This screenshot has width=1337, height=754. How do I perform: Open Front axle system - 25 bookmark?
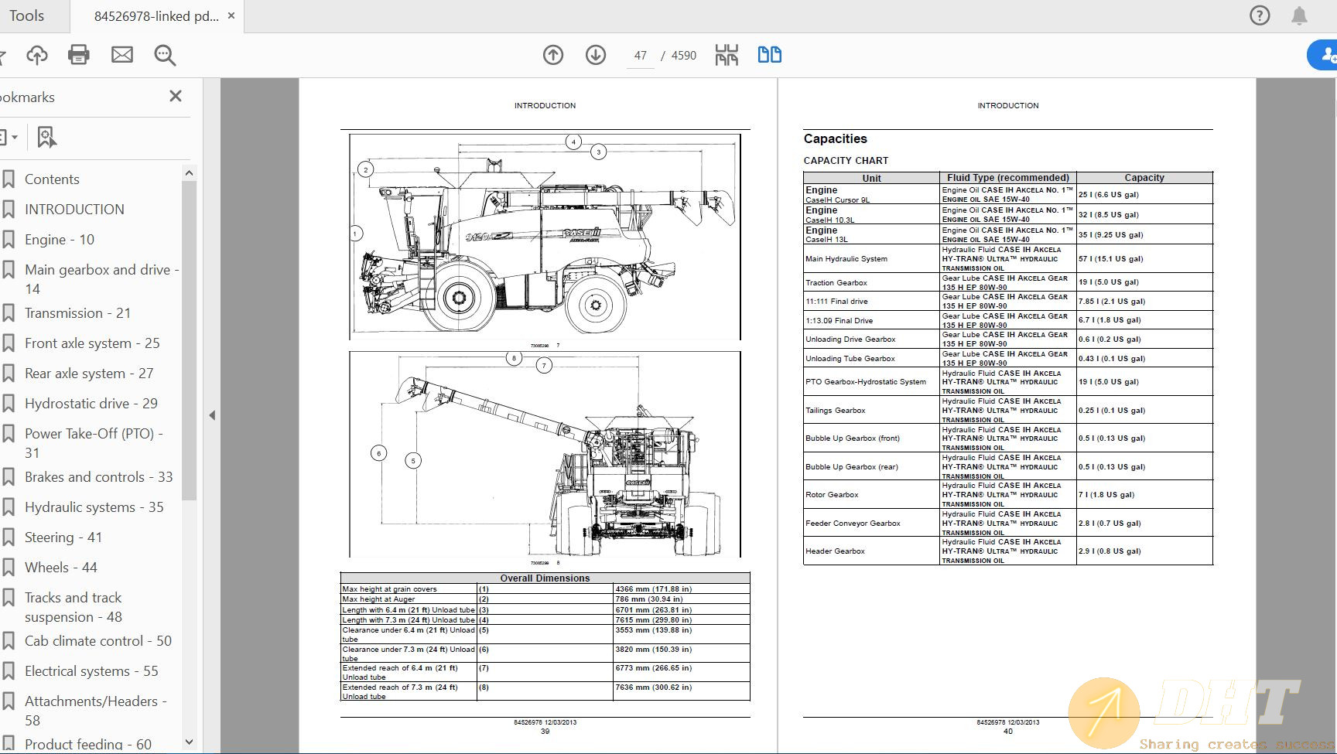click(92, 343)
